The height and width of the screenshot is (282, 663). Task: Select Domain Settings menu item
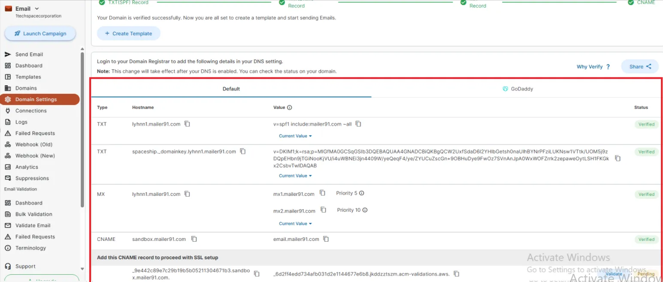pos(40,99)
